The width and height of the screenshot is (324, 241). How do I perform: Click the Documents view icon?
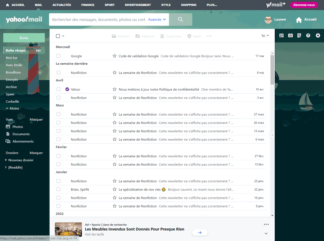pos(8,134)
